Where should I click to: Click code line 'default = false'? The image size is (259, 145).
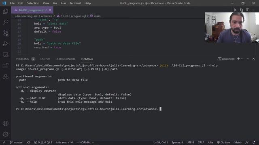[48, 31]
